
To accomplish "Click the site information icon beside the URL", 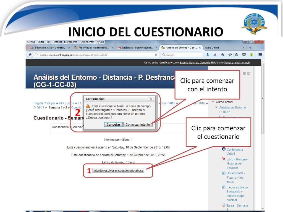I will 36,55.
